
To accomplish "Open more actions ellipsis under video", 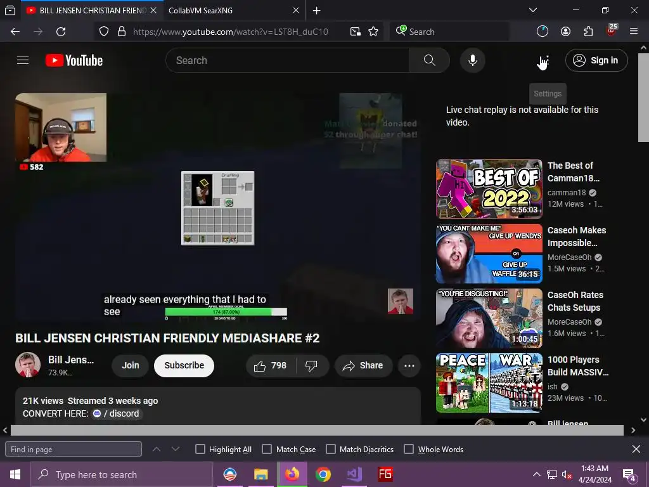I will (409, 366).
